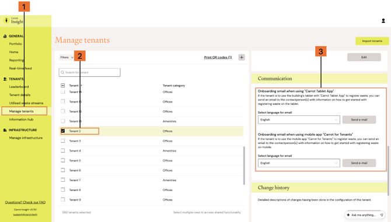Check the Tenant 3 checkbox
The height and width of the screenshot is (222, 391).
[x=63, y=141]
